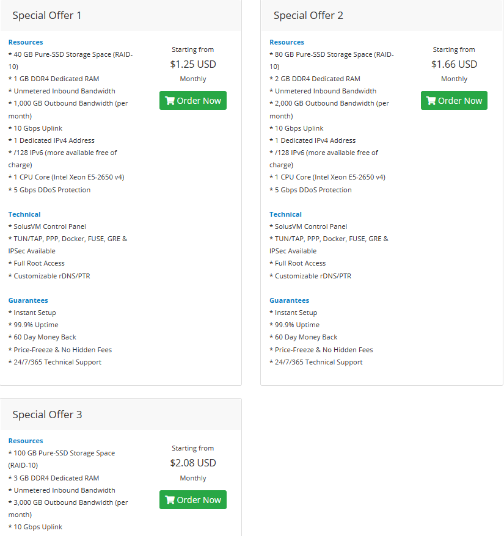
Task: Order the $2.08 USD Special Offer 3 plan
Action: 193,500
